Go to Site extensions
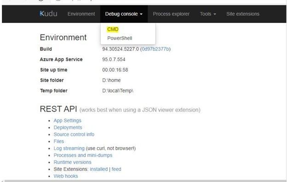Screen dimensions: 287x182 [x=243, y=14]
